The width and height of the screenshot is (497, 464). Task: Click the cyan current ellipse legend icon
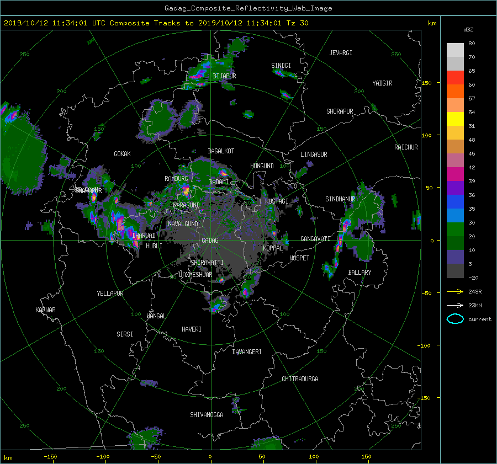(x=455, y=319)
